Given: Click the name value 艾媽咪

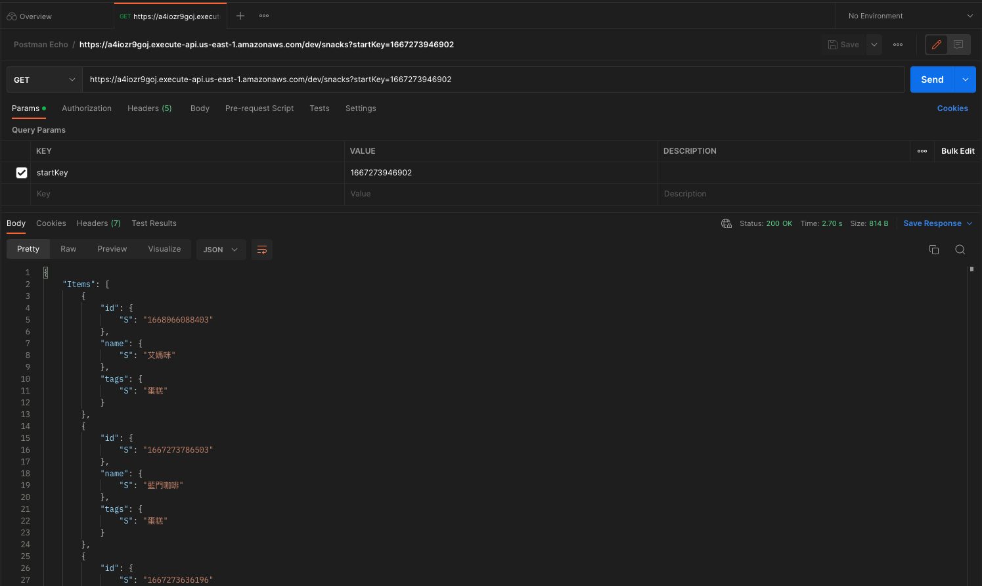Looking at the screenshot, I should 159,355.
